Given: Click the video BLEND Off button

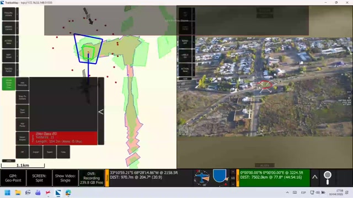Looking at the screenshot, I should pos(185,42).
